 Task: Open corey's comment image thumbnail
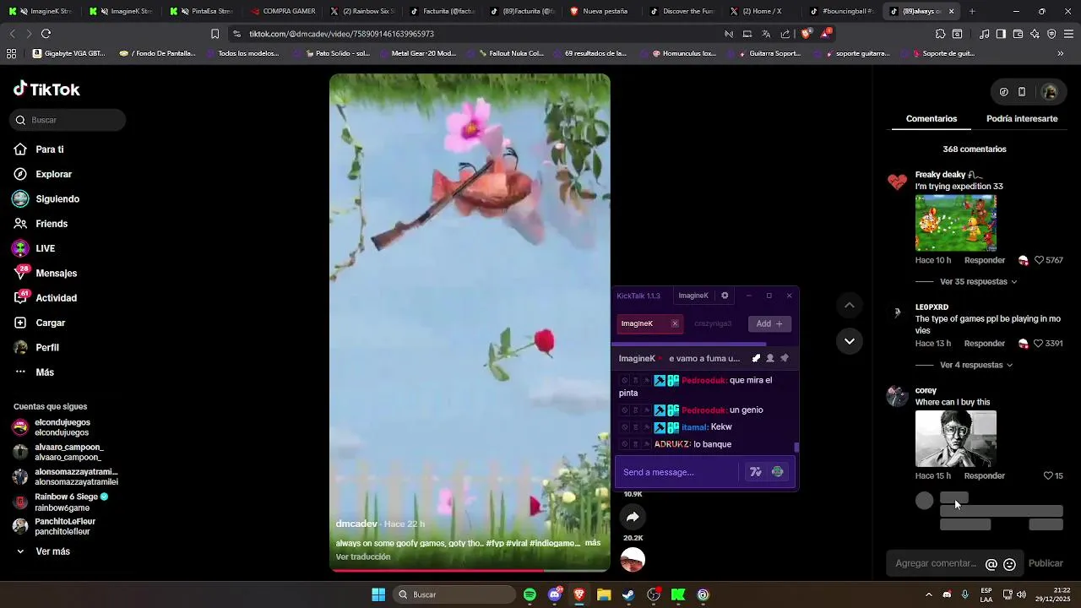tap(956, 438)
